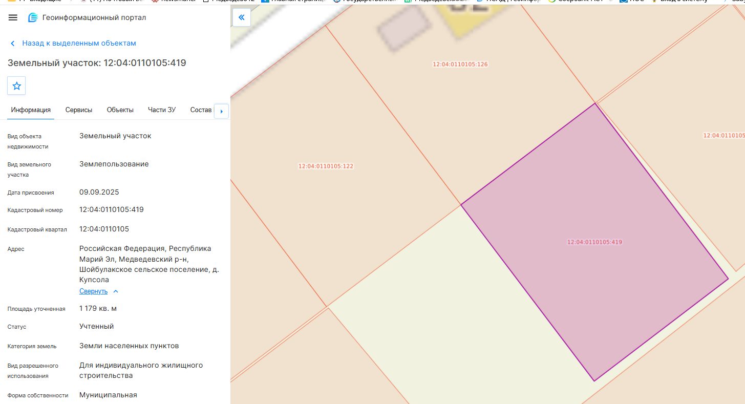This screenshot has height=404, width=745.
Task: Select the Объекты tab
Action: (x=120, y=110)
